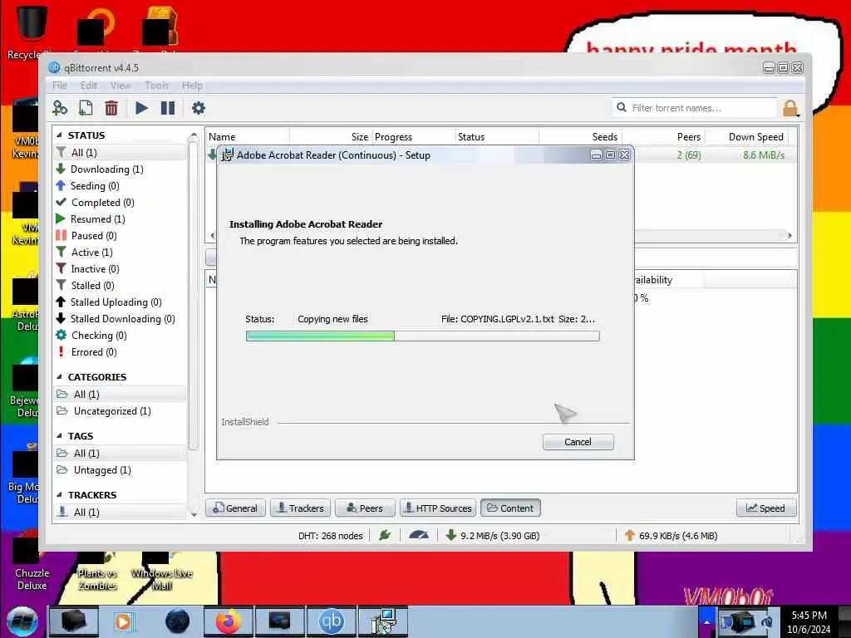Select Uncategorized (1) category
The image size is (851, 638).
click(112, 411)
